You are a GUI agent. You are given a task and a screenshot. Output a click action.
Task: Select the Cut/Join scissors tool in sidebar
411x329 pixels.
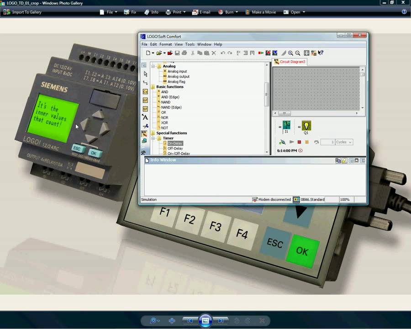tap(145, 126)
